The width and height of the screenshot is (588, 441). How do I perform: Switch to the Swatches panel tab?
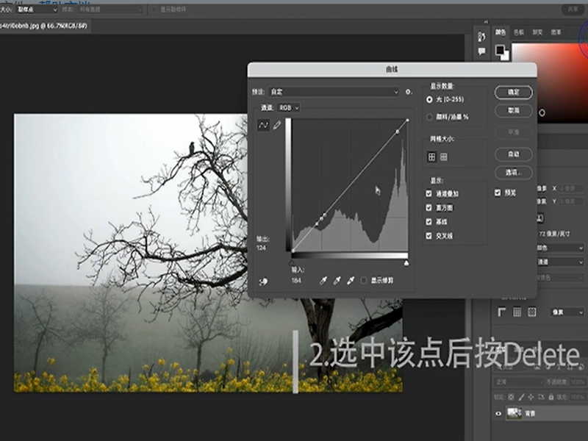point(519,32)
